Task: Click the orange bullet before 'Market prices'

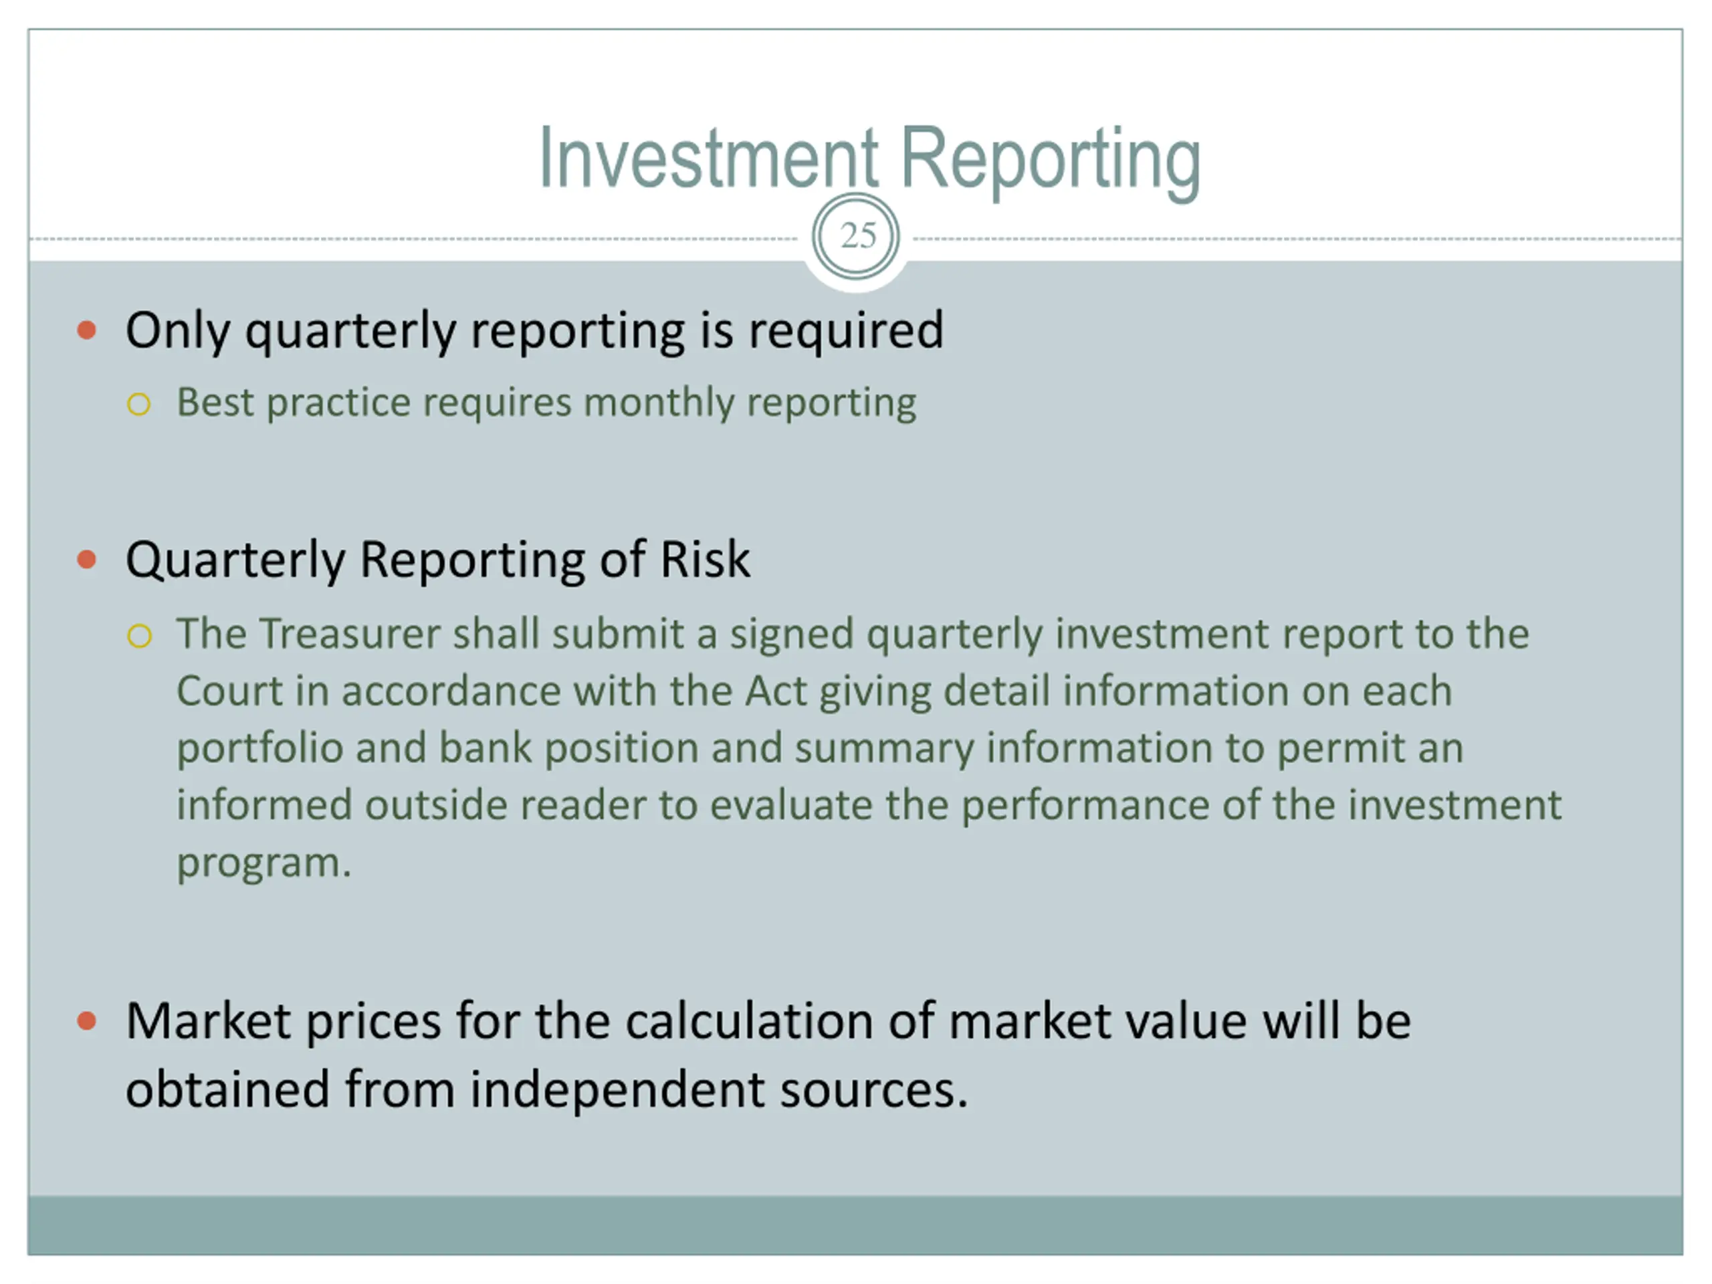Action: tap(88, 1021)
